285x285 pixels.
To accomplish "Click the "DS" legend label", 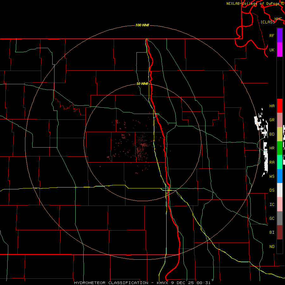I will click(x=272, y=190).
